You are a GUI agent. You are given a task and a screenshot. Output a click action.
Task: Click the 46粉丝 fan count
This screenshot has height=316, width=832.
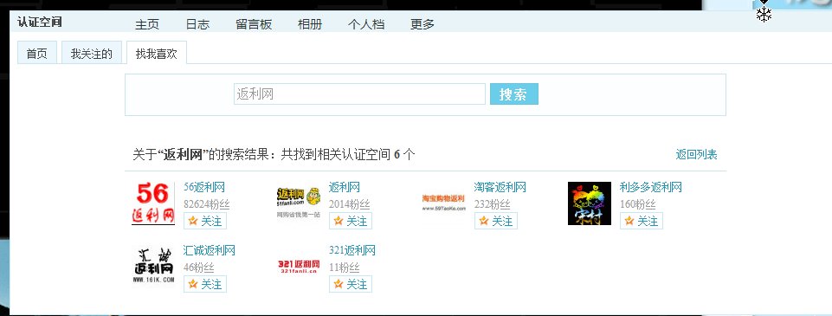coord(199,268)
